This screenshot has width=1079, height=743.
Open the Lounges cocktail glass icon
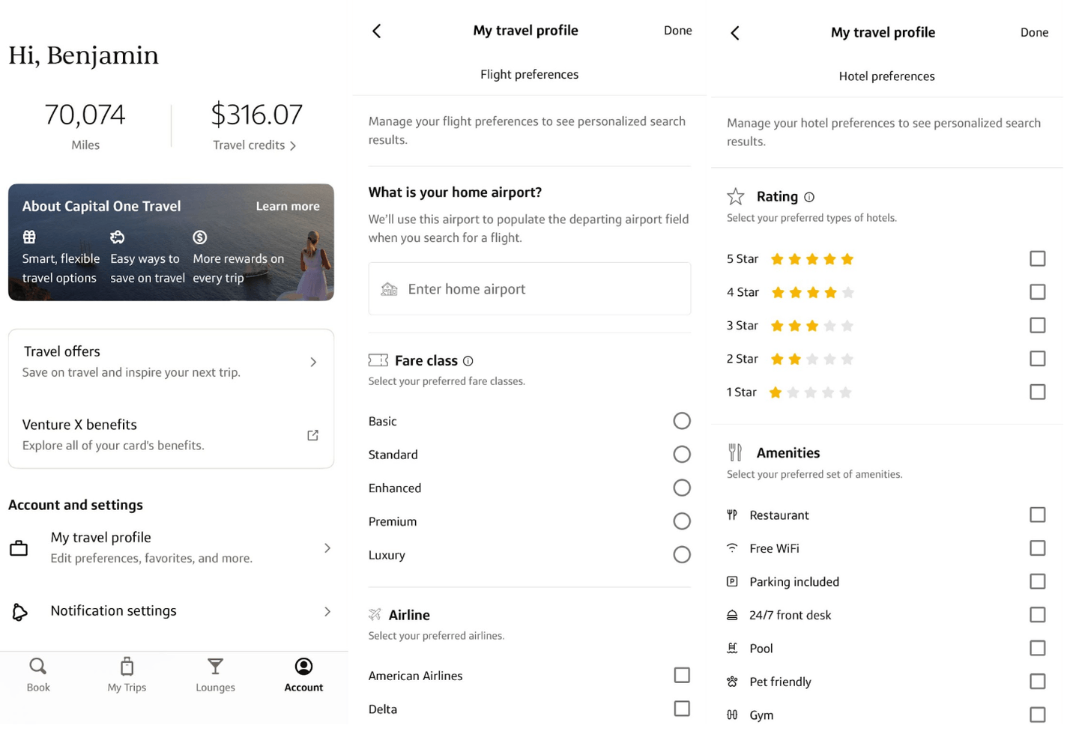click(x=215, y=666)
